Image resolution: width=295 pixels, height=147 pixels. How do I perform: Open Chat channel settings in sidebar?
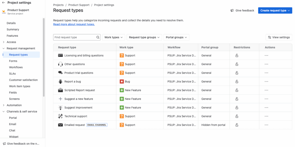[x=12, y=131]
